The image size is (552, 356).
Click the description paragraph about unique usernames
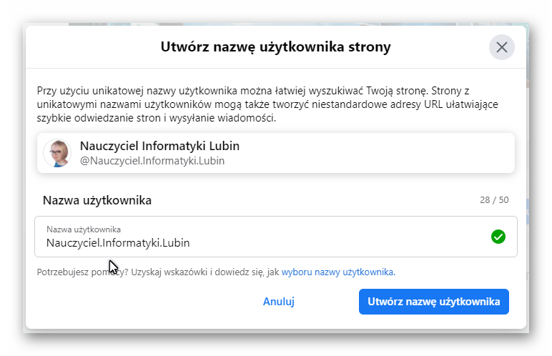(272, 104)
